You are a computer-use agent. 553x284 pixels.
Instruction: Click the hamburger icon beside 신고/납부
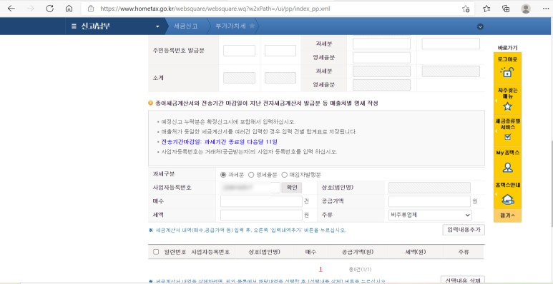click(x=74, y=26)
